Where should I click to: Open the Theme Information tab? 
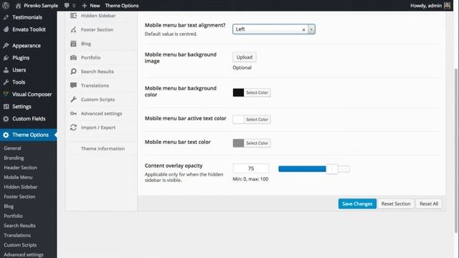pos(103,148)
